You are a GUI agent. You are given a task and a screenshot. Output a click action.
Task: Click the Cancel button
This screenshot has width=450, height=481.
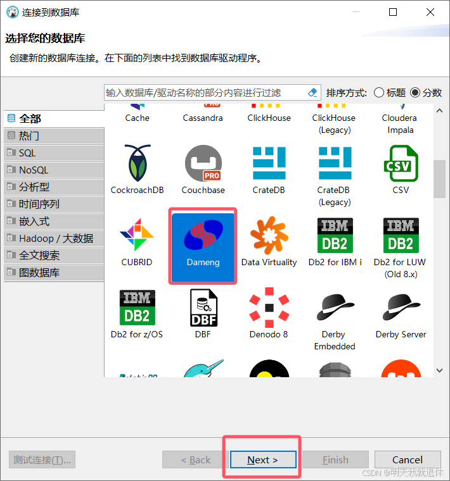[408, 459]
